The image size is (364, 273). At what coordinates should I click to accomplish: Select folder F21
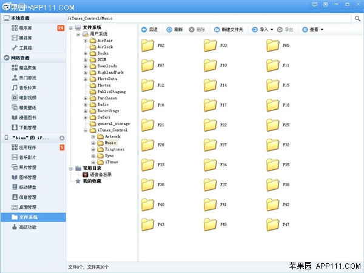pos(153,125)
